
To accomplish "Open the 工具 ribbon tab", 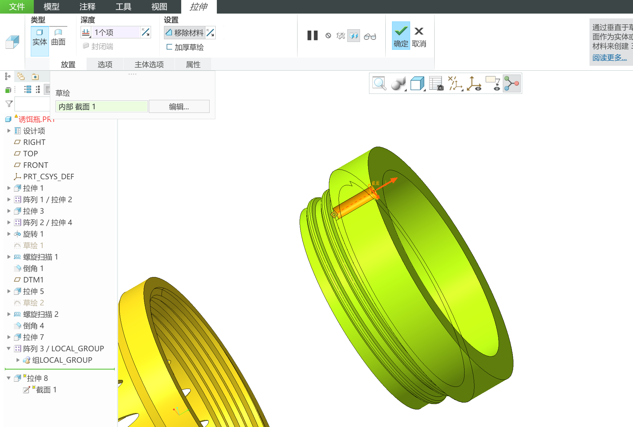I will coord(123,7).
